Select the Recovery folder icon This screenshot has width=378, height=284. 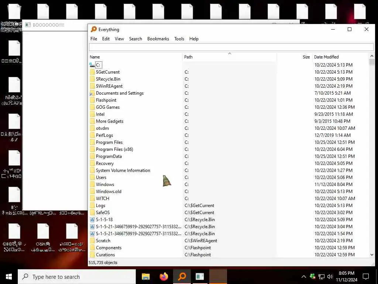click(x=92, y=163)
